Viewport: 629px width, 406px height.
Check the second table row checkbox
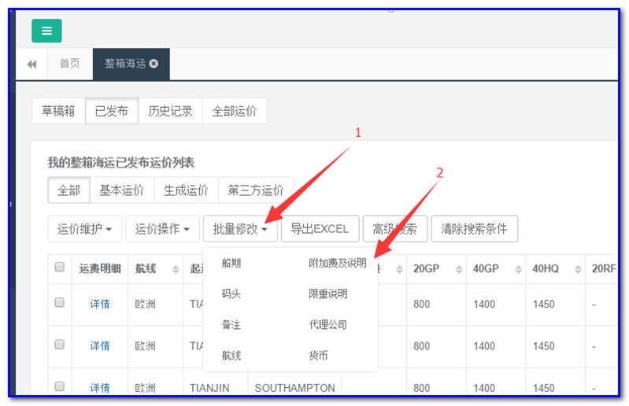[x=59, y=345]
